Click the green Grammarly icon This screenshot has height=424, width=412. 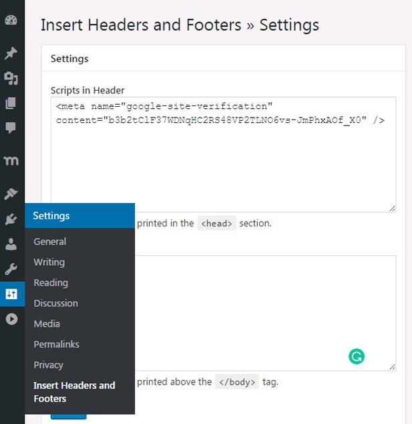tap(357, 357)
